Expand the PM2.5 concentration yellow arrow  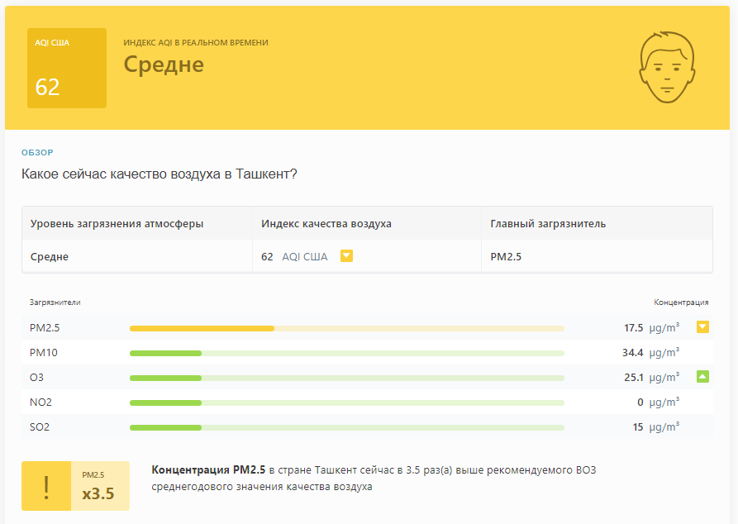(x=702, y=327)
